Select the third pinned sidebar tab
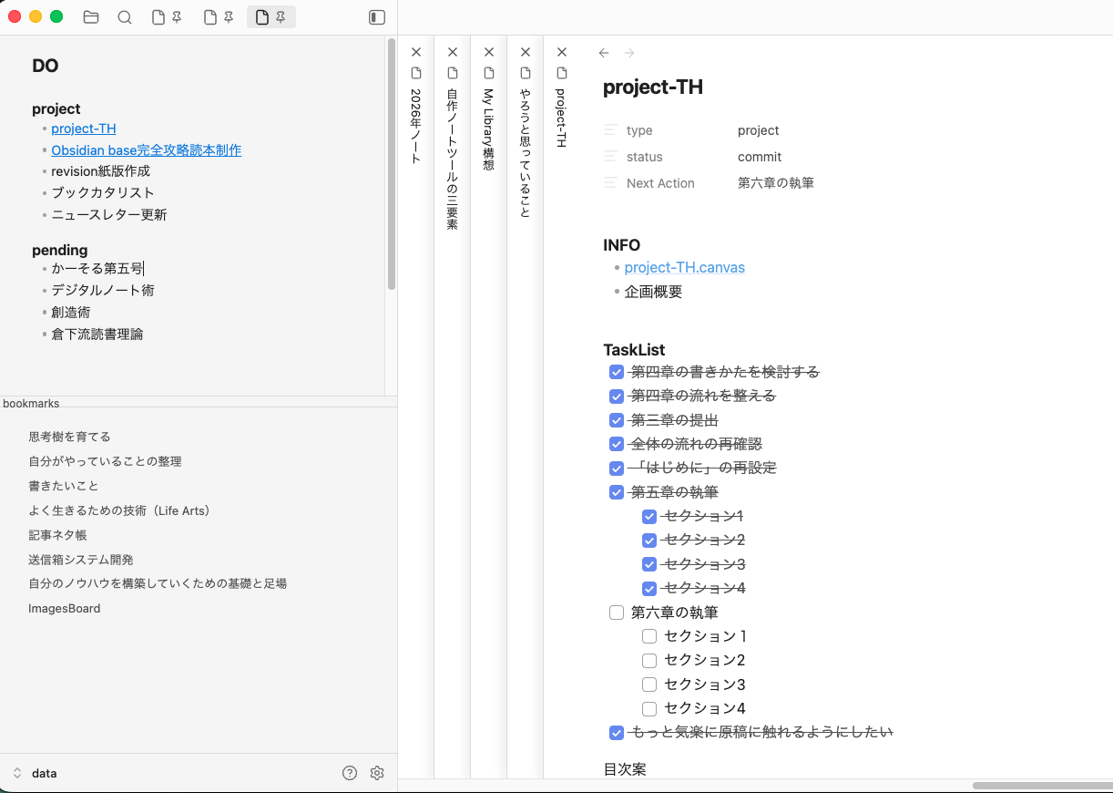Screen dimensions: 1113x793 (271, 17)
